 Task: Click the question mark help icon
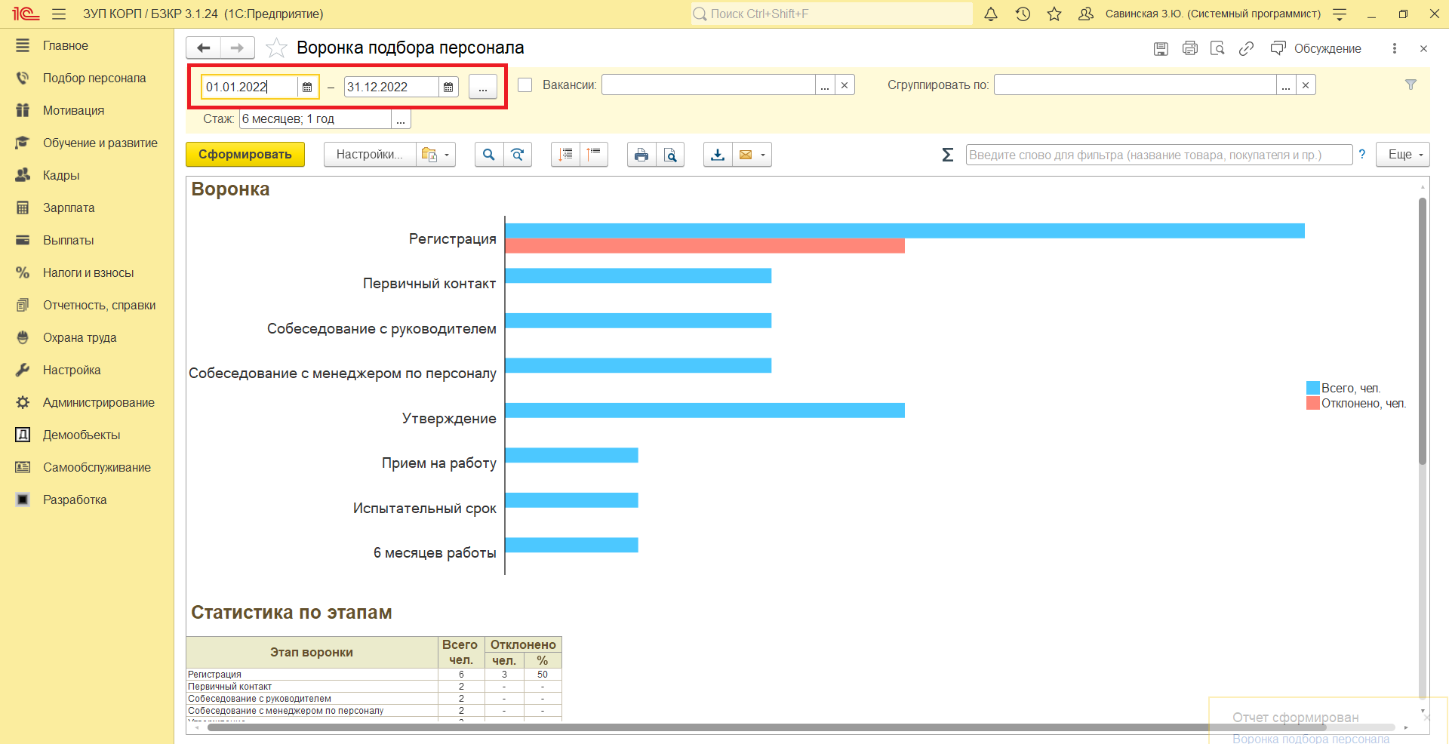[x=1362, y=155]
